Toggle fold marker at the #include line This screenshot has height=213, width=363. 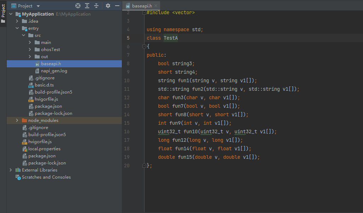[144, 13]
